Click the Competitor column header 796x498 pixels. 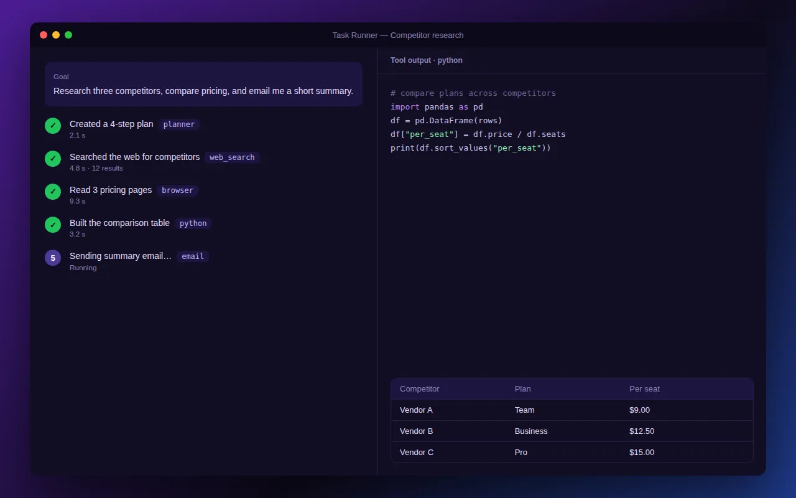[x=420, y=389]
